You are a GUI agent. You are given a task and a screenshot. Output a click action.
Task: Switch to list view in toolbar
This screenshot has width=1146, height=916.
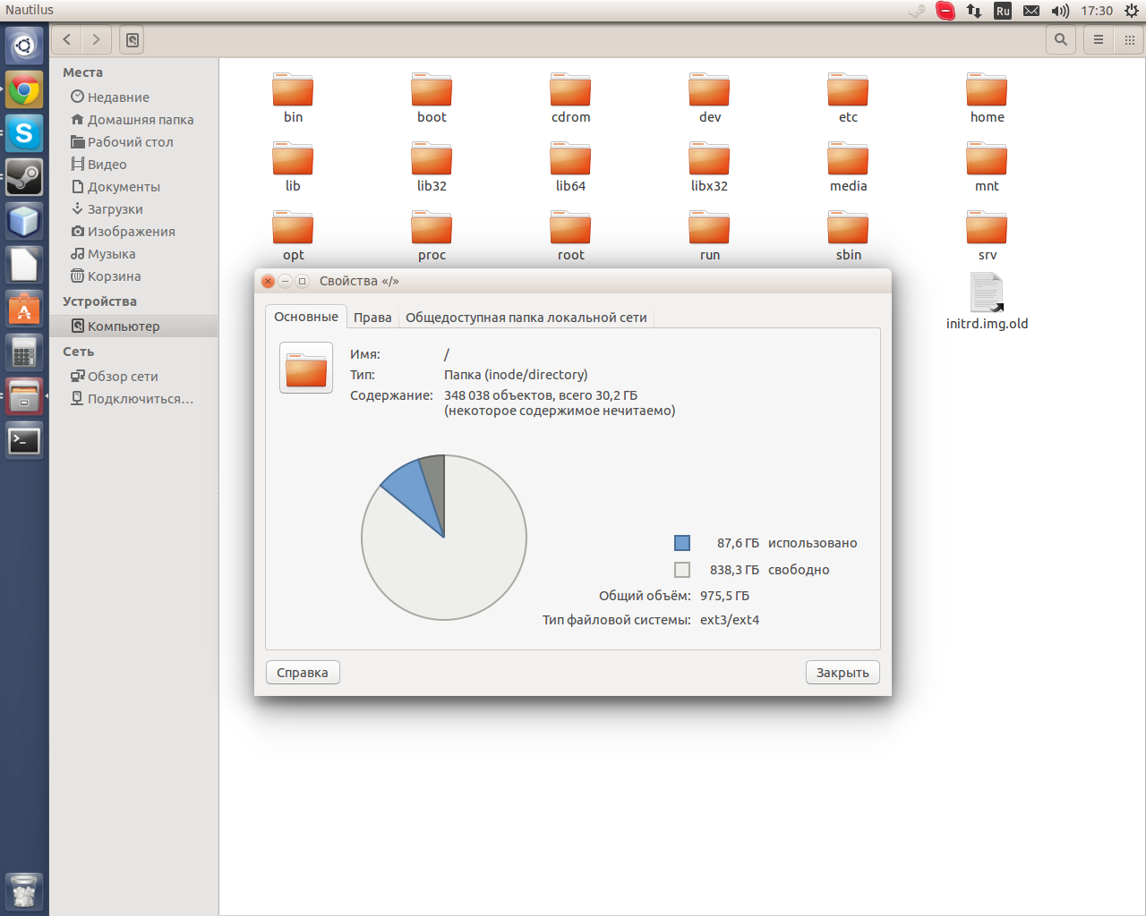[1099, 39]
